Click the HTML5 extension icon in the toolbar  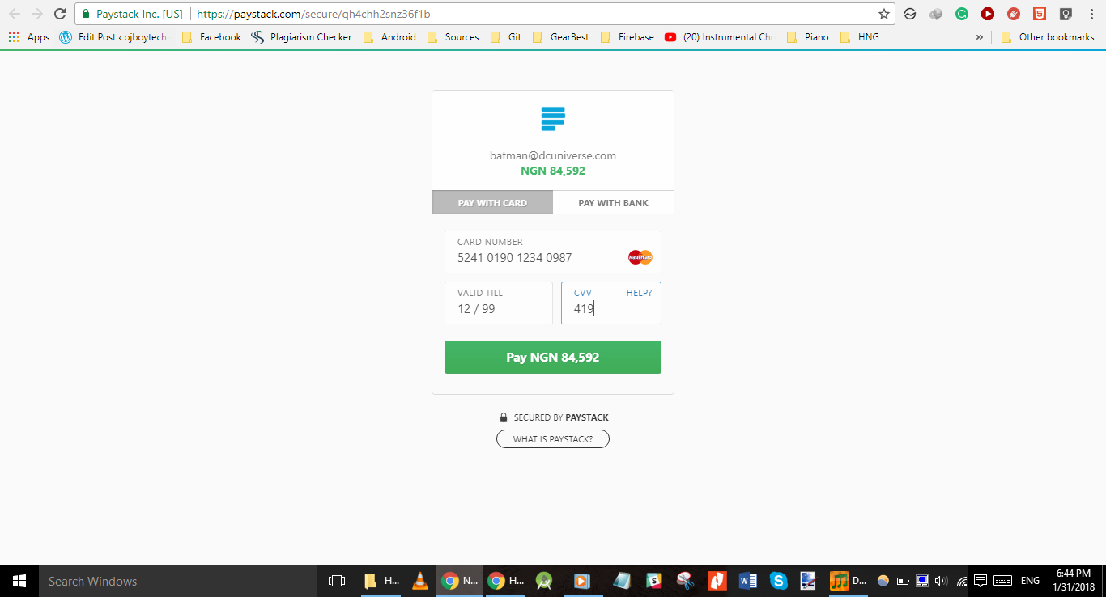point(1039,14)
